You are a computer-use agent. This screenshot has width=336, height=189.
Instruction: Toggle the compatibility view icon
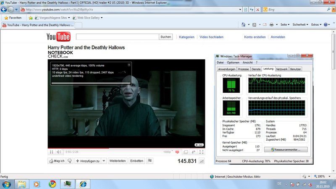[246, 10]
